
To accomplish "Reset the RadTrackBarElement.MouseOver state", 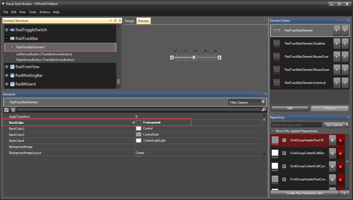I will [x=345, y=57].
